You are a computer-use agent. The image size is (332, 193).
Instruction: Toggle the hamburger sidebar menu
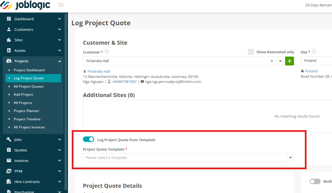click(x=61, y=5)
